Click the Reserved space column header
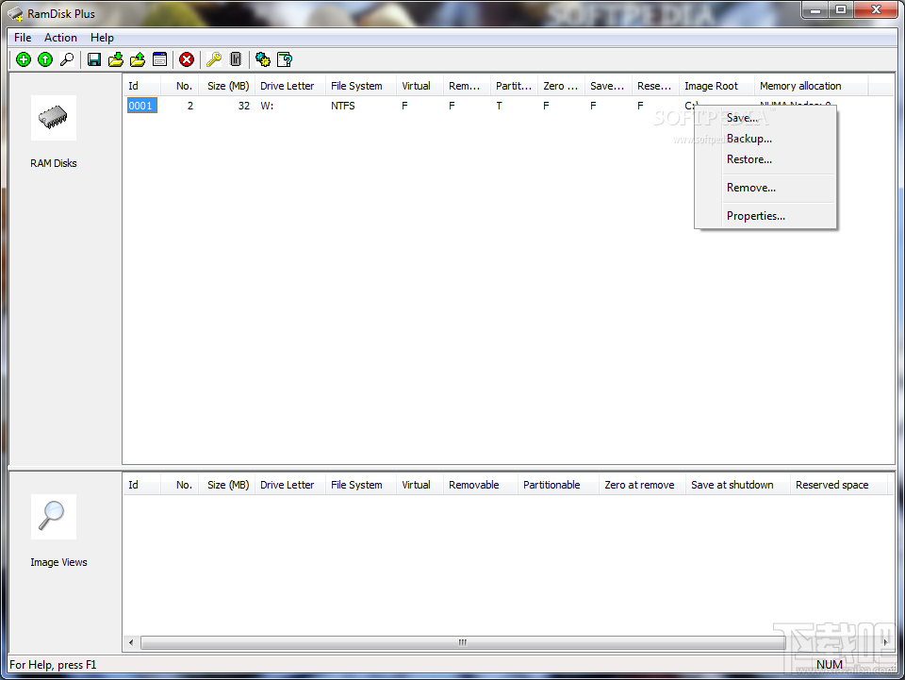This screenshot has height=680, width=905. click(838, 485)
